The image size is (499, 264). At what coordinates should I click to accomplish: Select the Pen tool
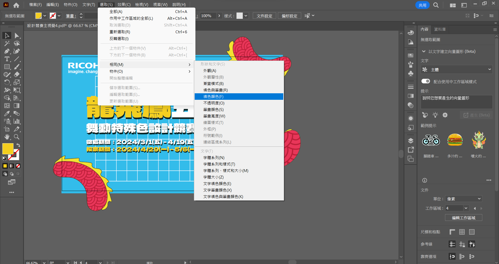(x=7, y=51)
